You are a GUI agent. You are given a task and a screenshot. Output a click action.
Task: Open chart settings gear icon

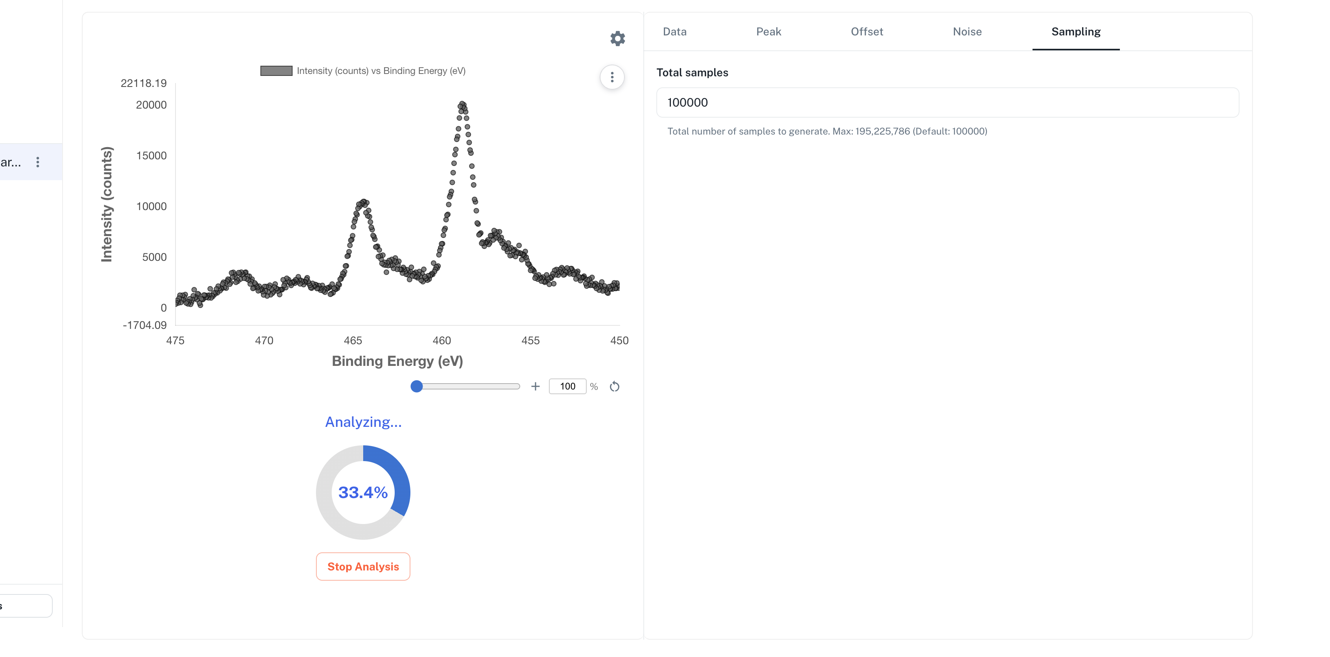click(x=617, y=38)
